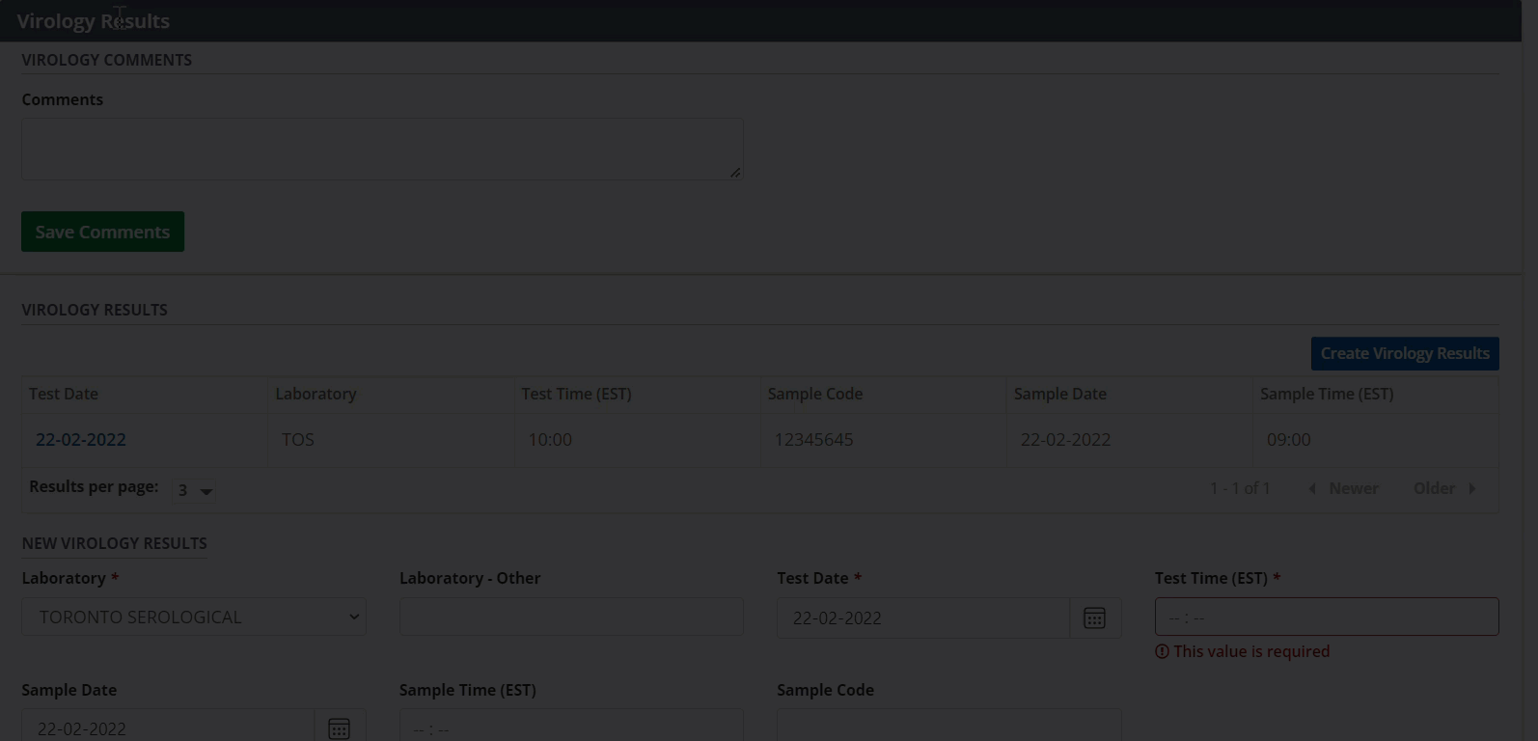Expand the Results per page dropdown
Screen dimensions: 1538x741
194,490
